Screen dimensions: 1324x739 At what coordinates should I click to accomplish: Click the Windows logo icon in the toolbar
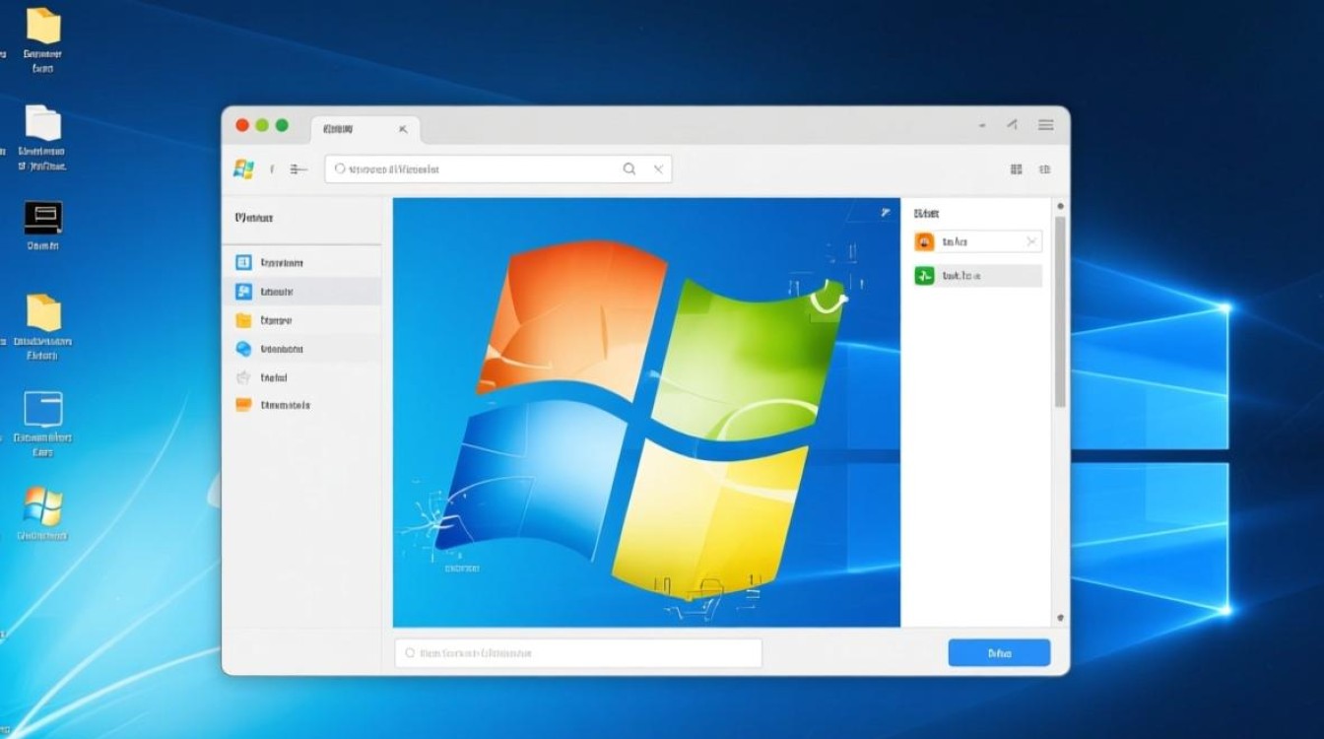point(242,168)
